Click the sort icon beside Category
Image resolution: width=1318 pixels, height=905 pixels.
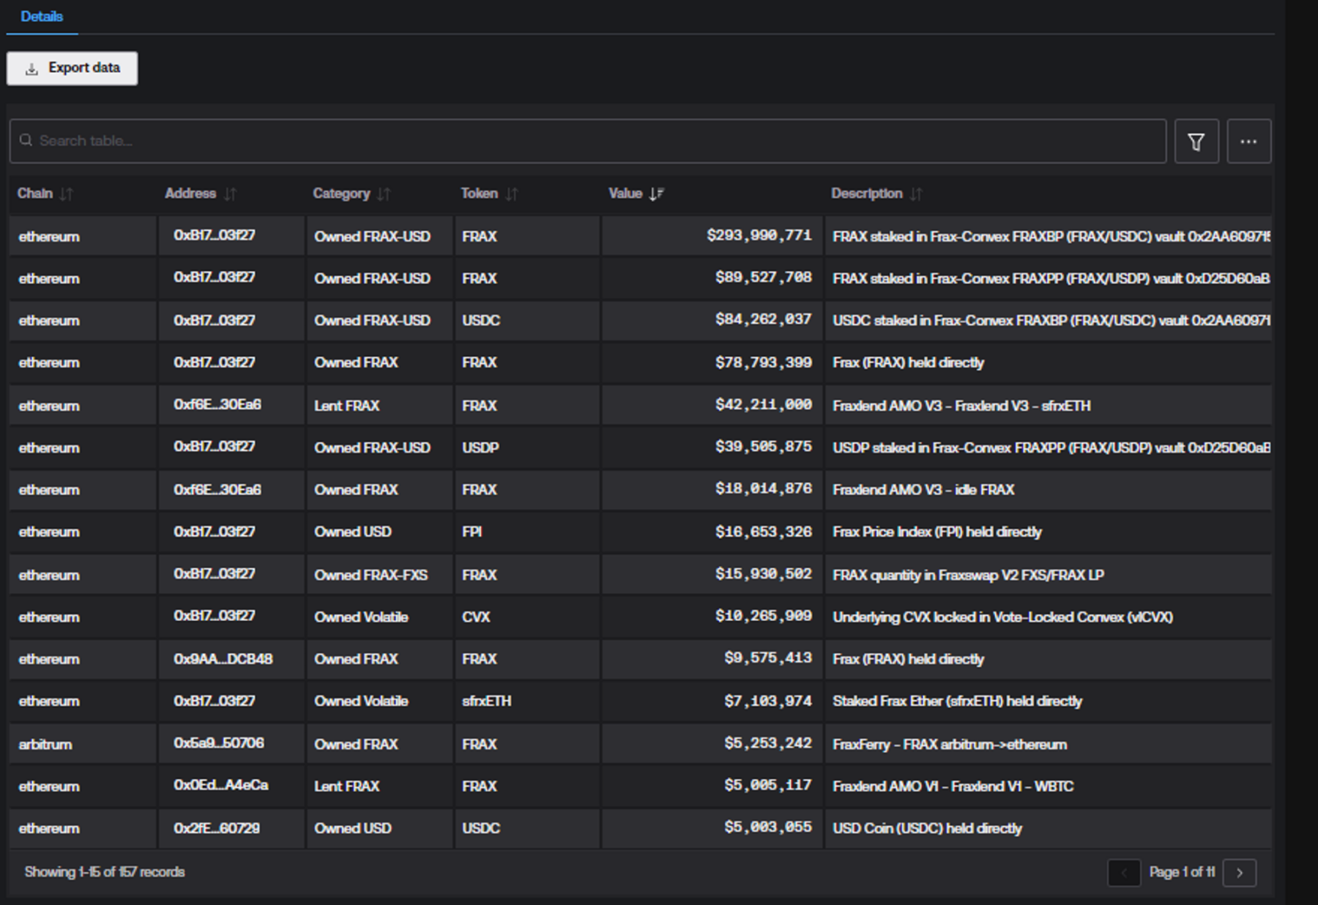coord(384,194)
